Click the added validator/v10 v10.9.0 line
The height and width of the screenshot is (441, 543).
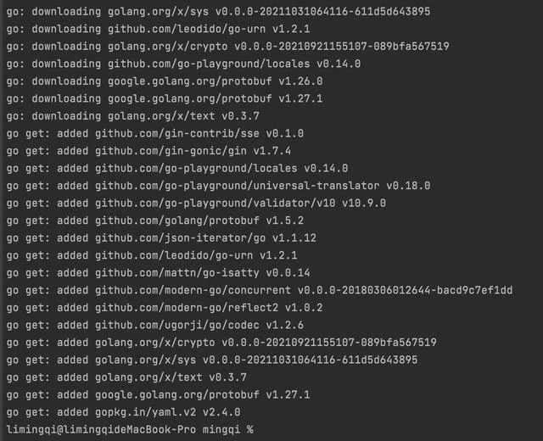coord(196,204)
